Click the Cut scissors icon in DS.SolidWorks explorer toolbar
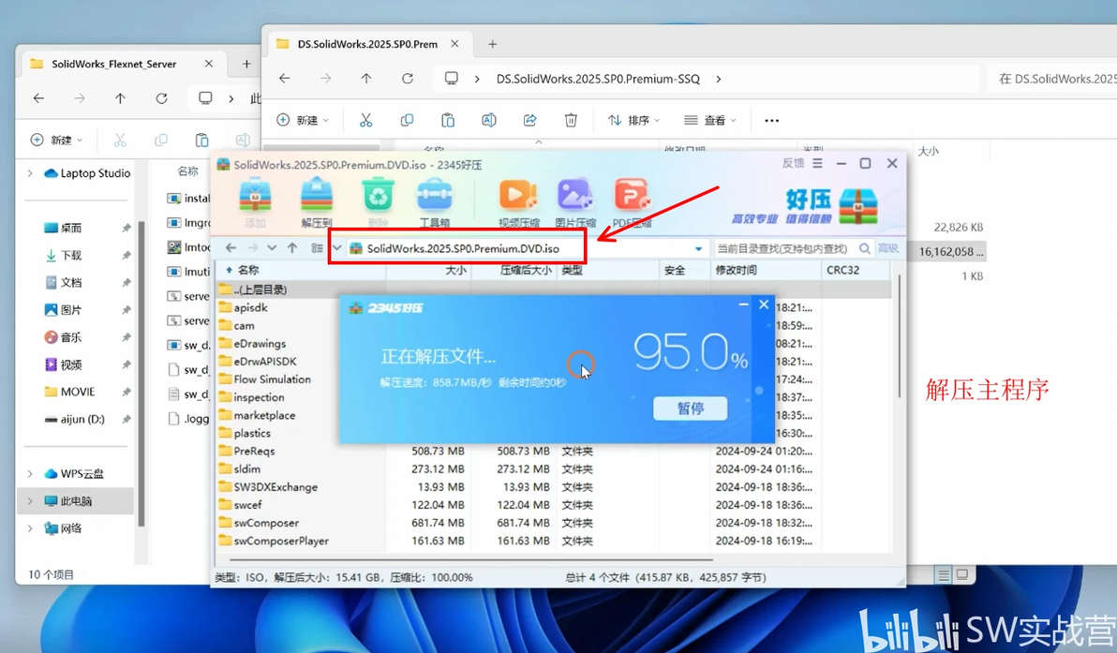Image resolution: width=1117 pixels, height=653 pixels. tap(365, 120)
